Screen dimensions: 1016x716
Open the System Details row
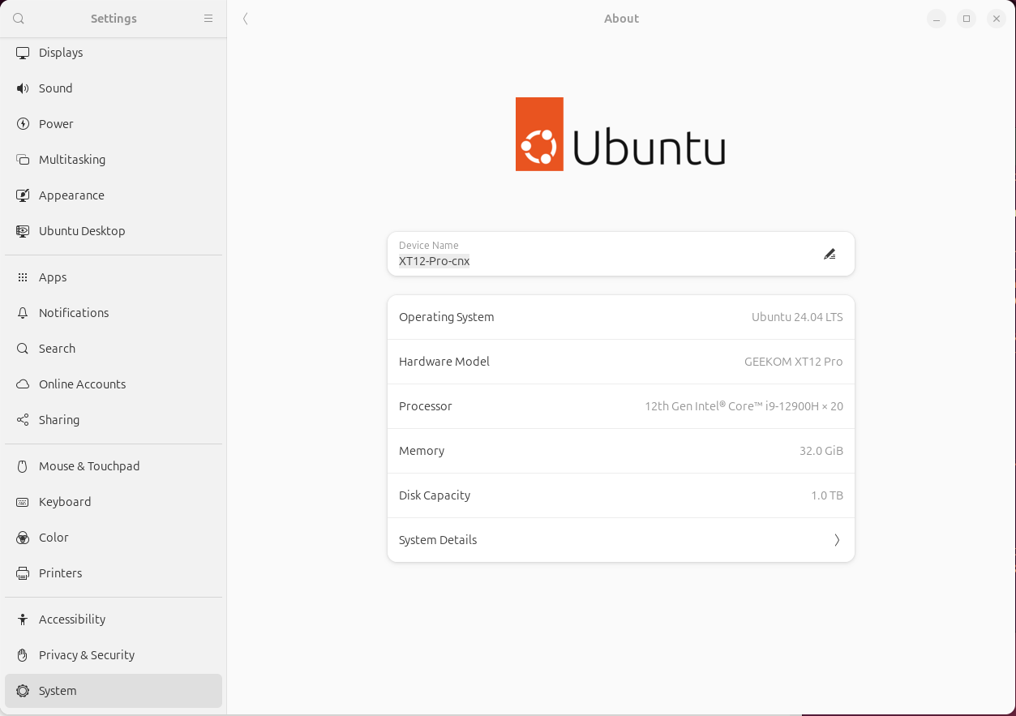coord(621,540)
